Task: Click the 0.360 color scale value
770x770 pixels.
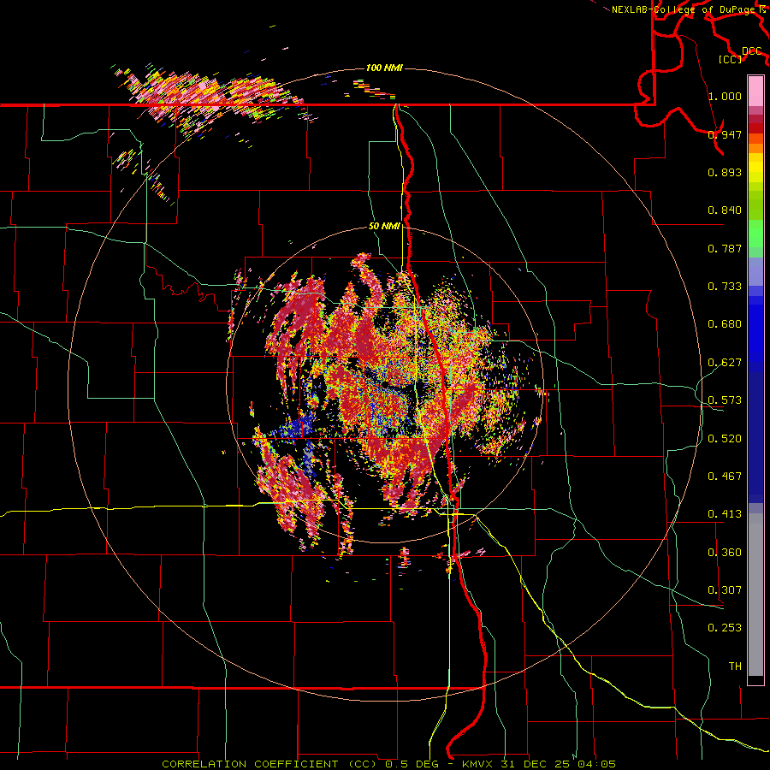Action: [x=725, y=553]
